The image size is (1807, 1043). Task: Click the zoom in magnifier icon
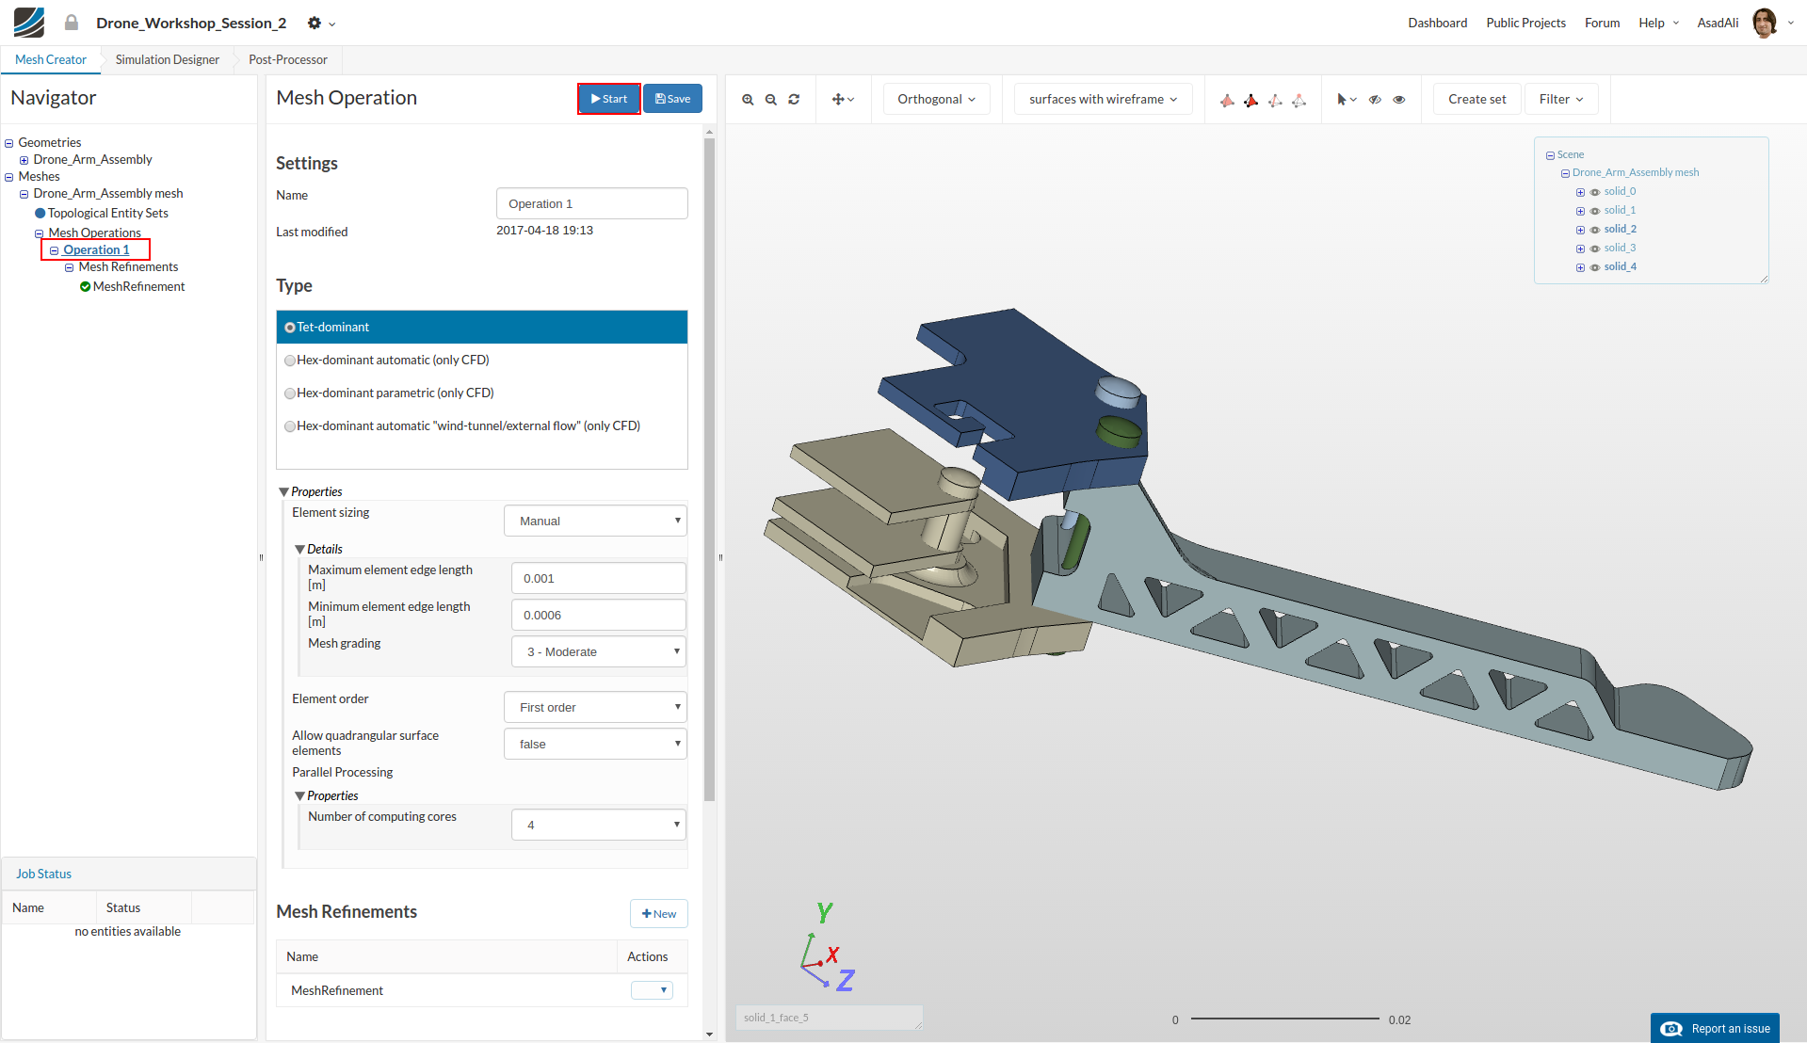point(748,100)
